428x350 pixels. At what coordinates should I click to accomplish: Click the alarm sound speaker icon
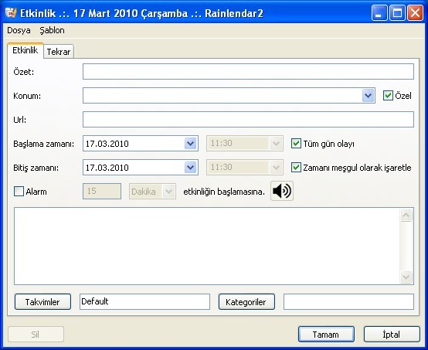[x=282, y=191]
